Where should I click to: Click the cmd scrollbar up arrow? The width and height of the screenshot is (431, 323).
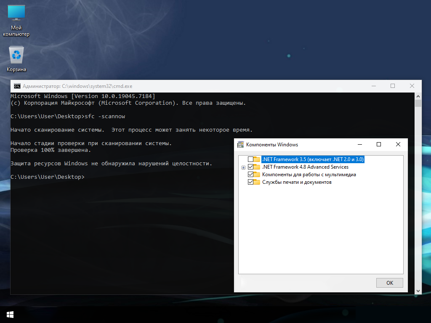pyautogui.click(x=418, y=96)
